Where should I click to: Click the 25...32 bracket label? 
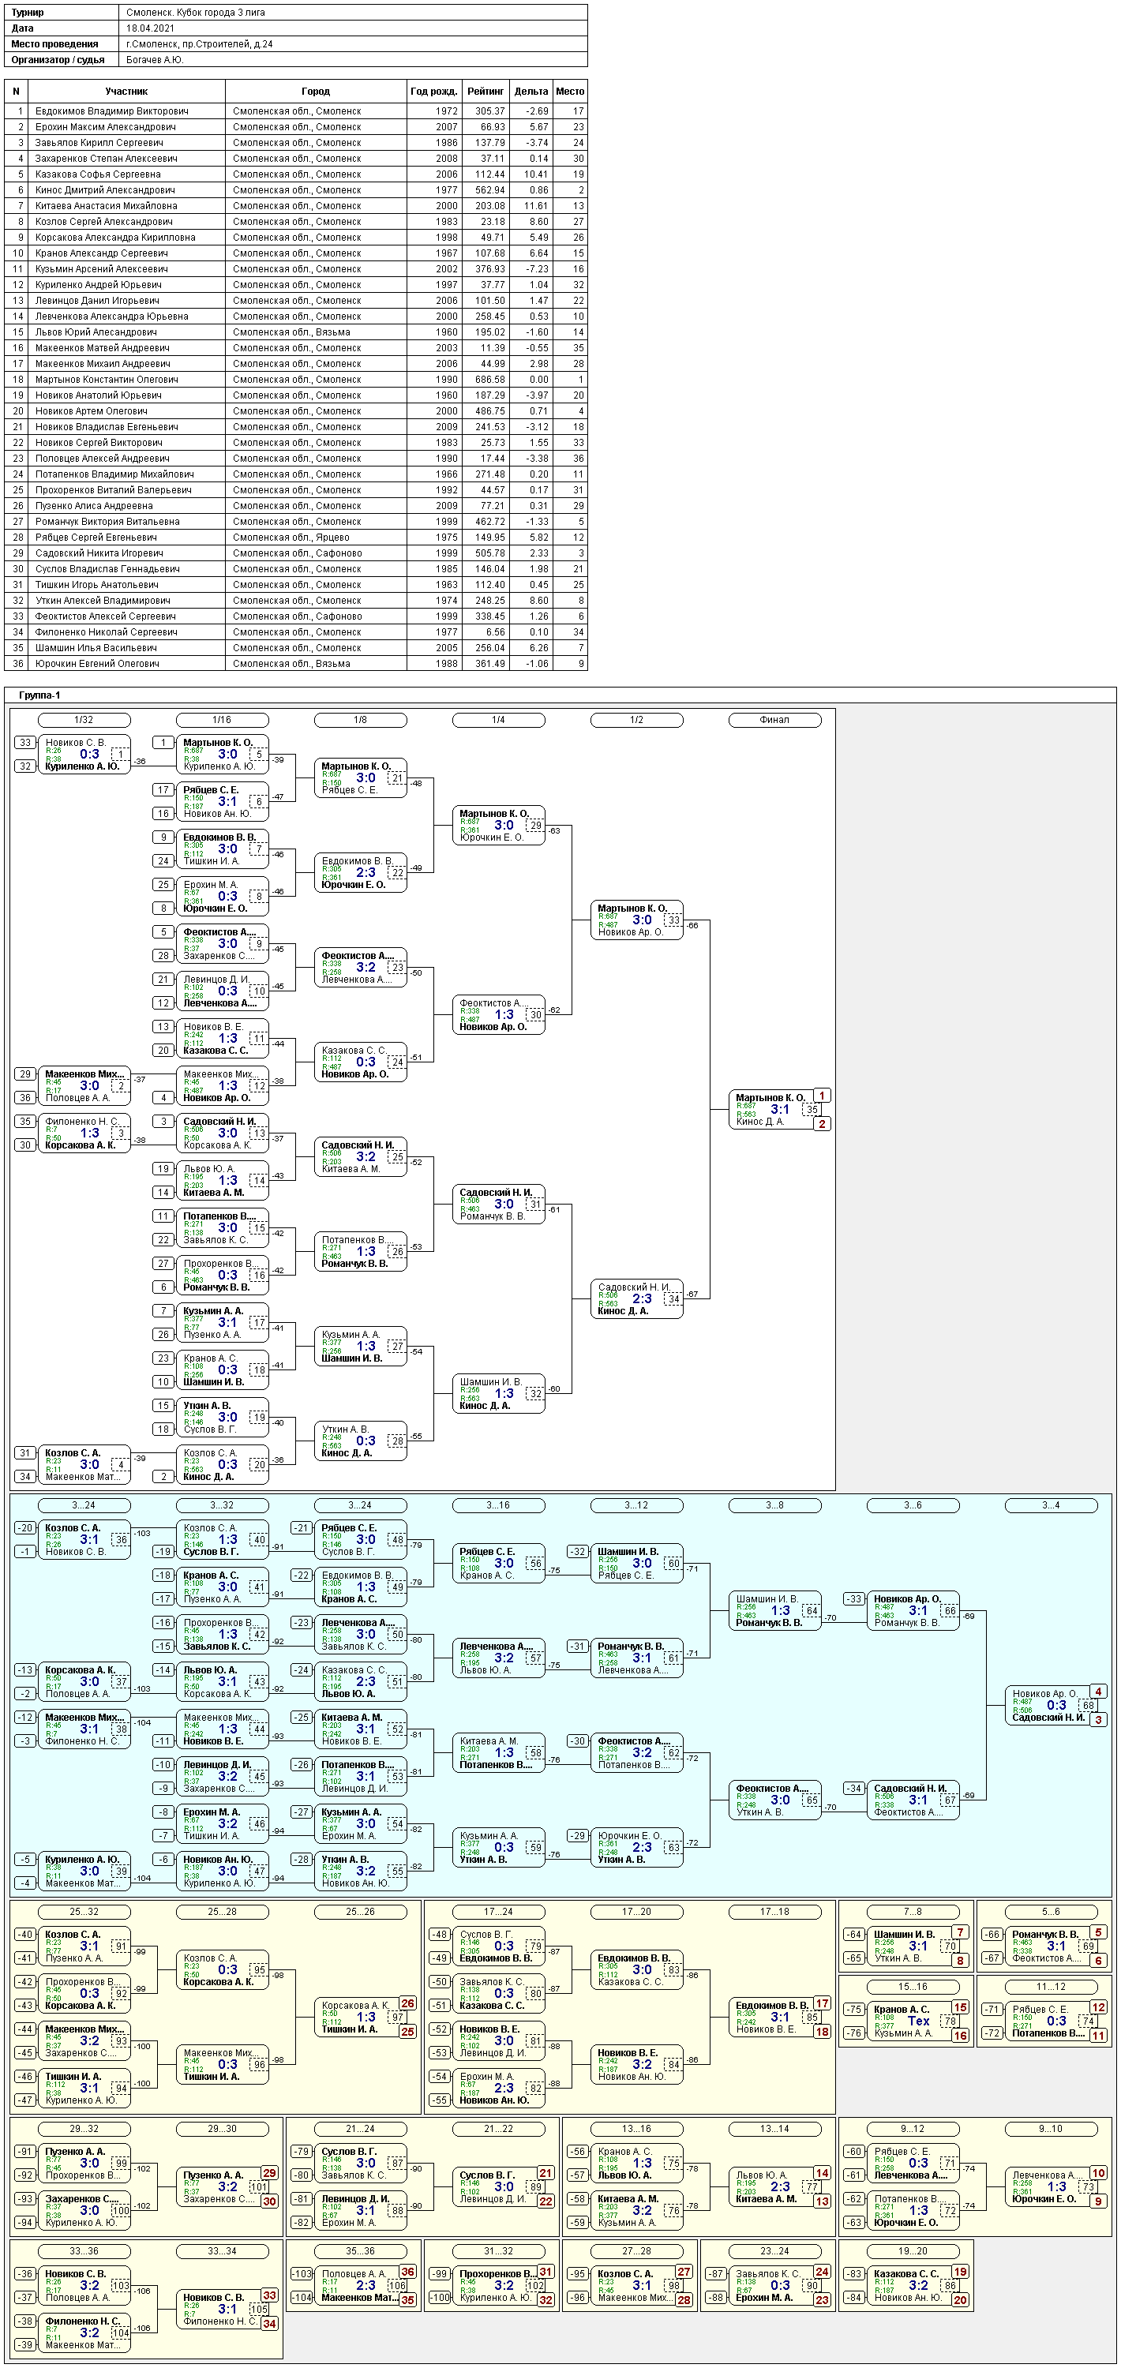[84, 1912]
